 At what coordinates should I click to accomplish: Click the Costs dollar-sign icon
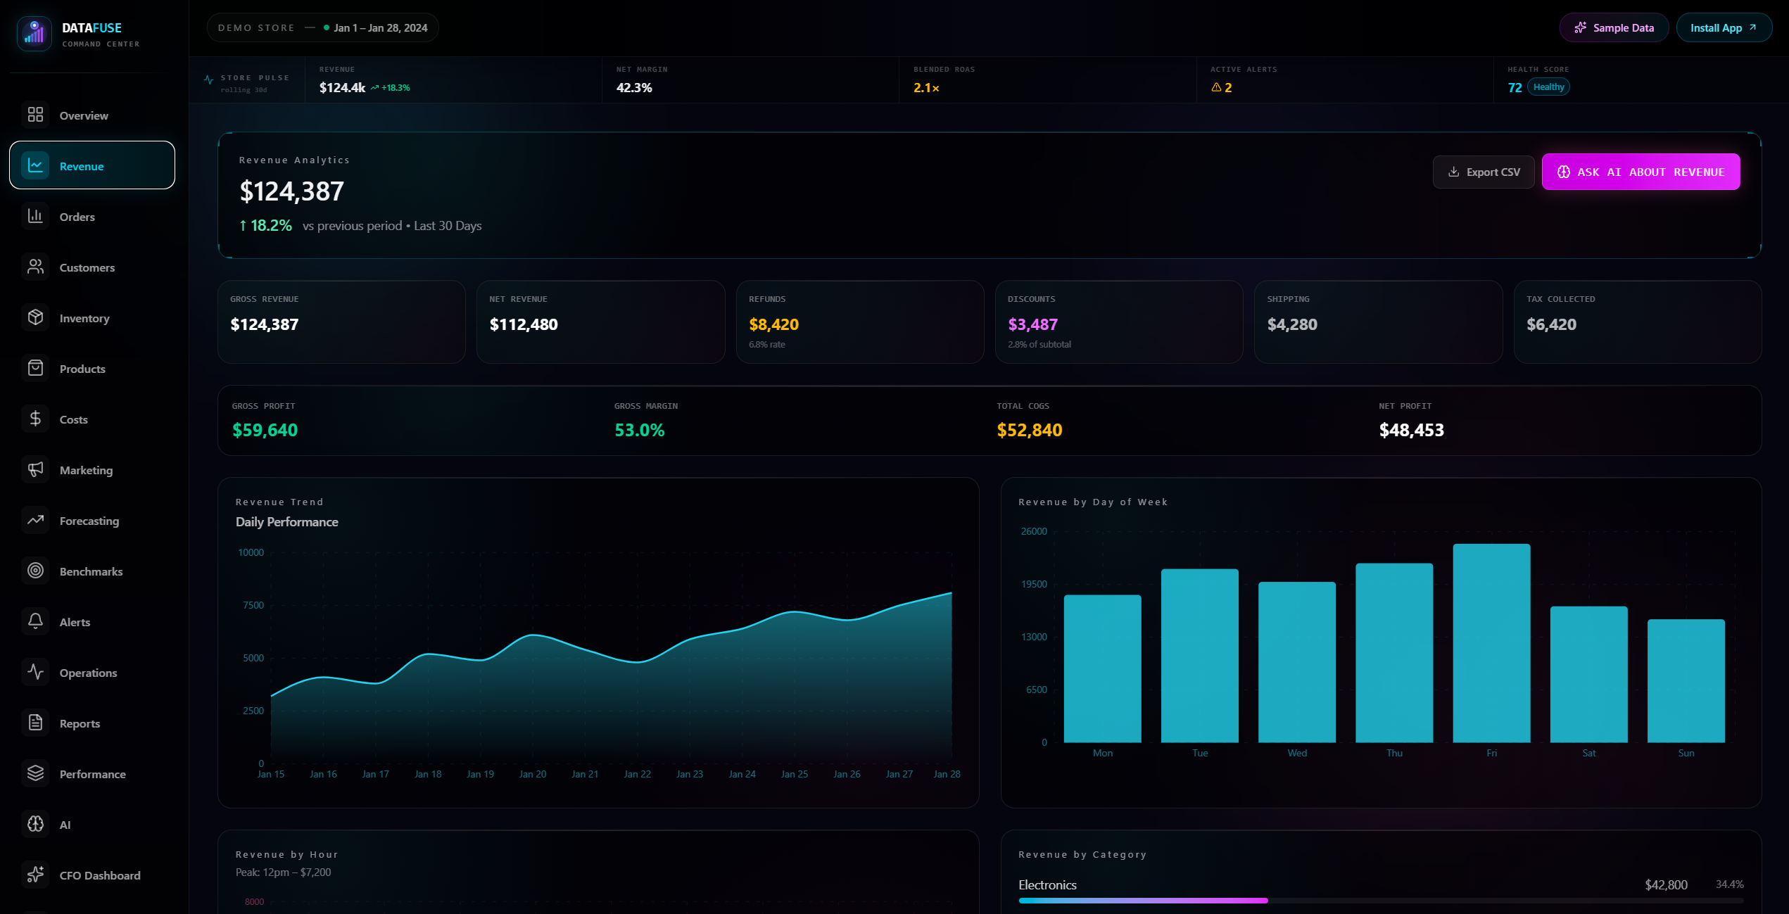pyautogui.click(x=35, y=419)
